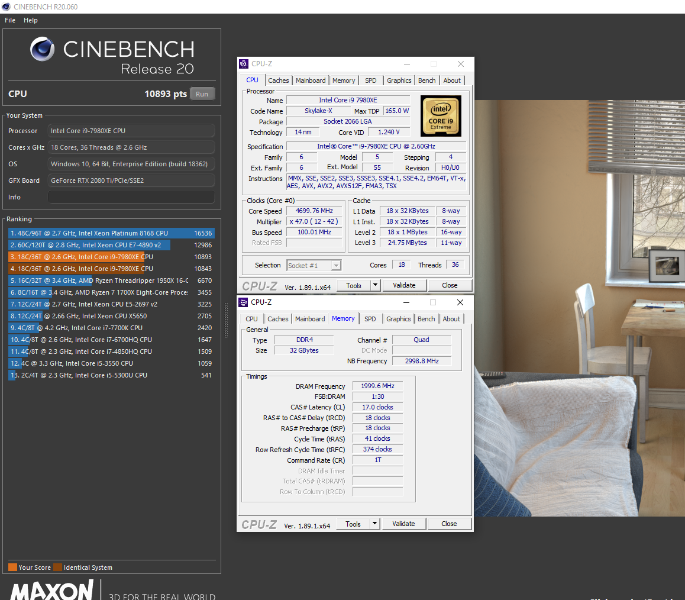Select ranking row Core i7-7700K CPU
The height and width of the screenshot is (600, 685).
click(x=111, y=328)
